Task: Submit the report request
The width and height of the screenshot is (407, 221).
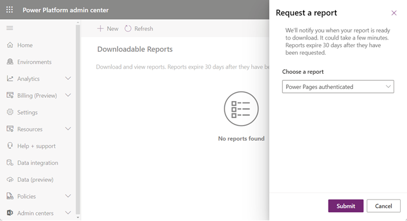Action: [x=346, y=206]
